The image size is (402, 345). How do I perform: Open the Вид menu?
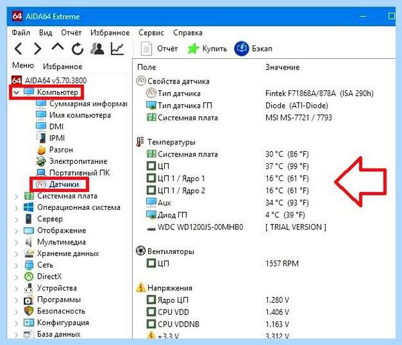coord(46,33)
